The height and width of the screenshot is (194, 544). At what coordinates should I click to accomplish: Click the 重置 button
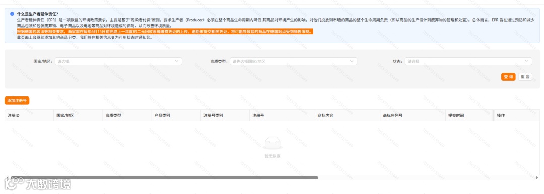coord(525,77)
